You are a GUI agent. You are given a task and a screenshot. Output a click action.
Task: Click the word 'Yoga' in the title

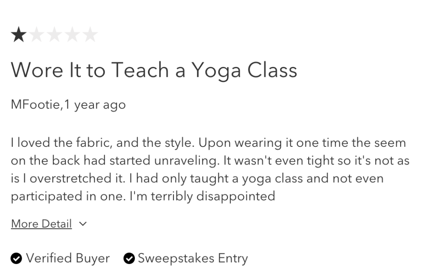pyautogui.click(x=217, y=70)
